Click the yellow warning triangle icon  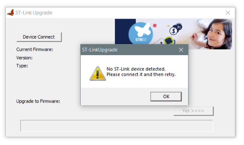tap(98, 74)
